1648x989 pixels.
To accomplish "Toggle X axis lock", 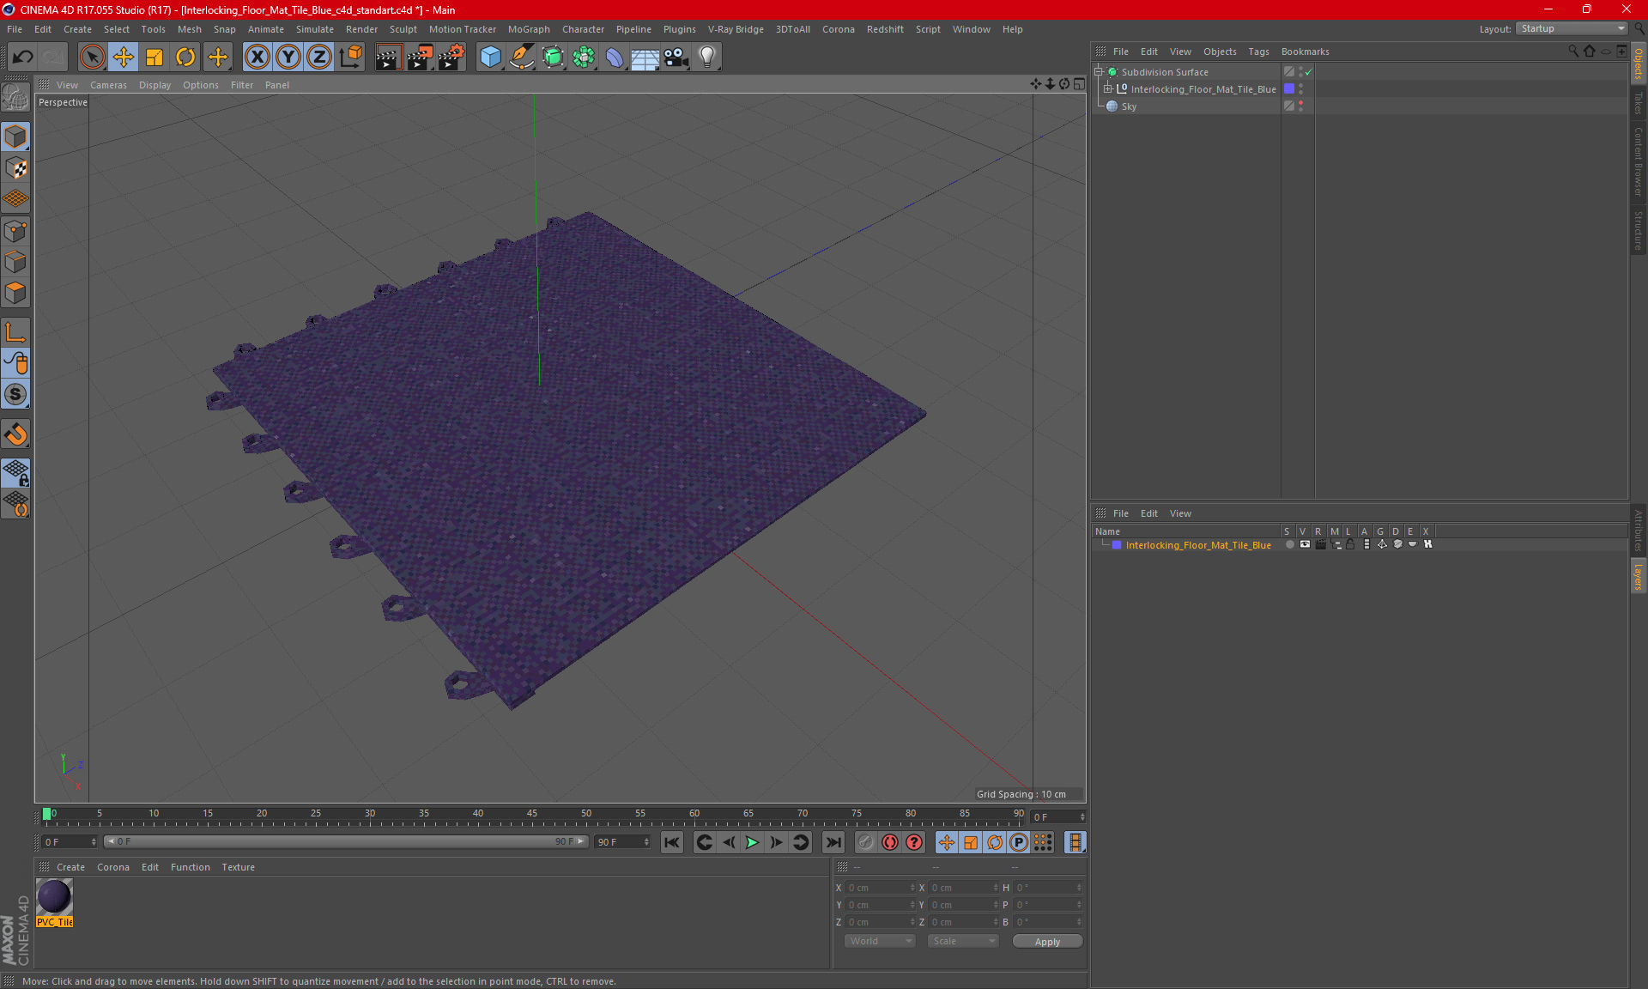I will click(x=257, y=58).
